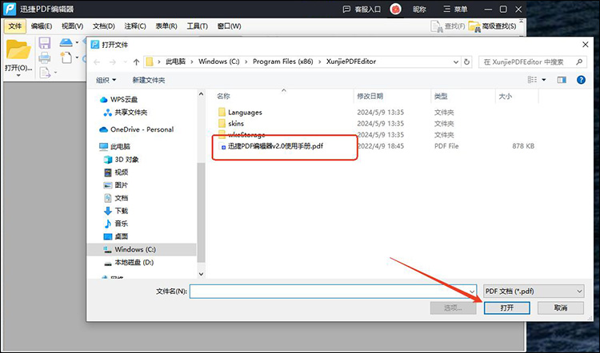
Task: Click the 迅捷PDF编辑器 logo icon in the title bar
Action: point(10,9)
